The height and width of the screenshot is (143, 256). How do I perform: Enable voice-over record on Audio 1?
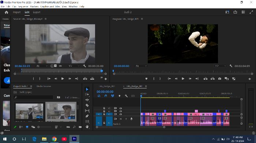coord(131,119)
